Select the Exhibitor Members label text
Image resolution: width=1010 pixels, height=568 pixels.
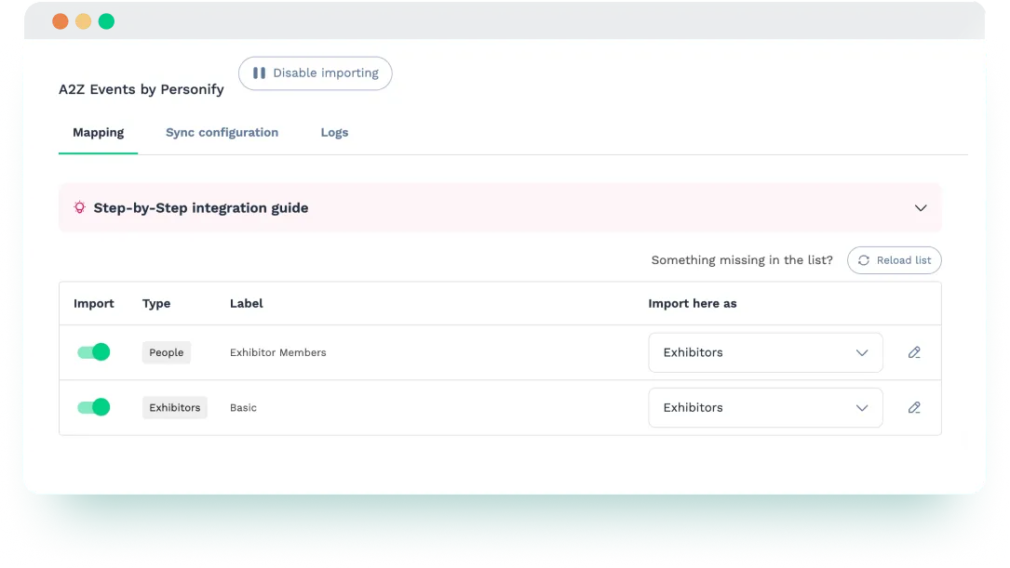tap(277, 352)
